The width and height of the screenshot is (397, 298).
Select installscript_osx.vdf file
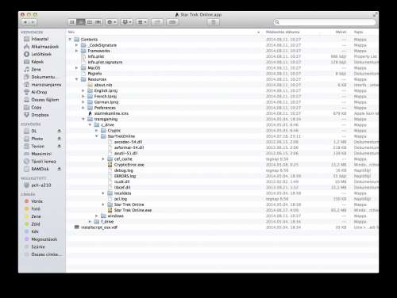click(x=99, y=227)
